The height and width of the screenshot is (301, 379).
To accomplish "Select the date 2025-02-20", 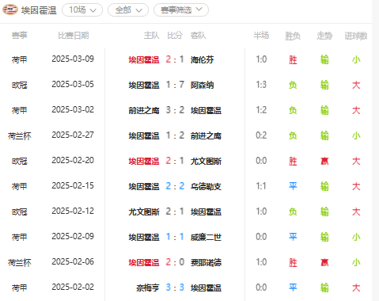I will pos(73,160).
